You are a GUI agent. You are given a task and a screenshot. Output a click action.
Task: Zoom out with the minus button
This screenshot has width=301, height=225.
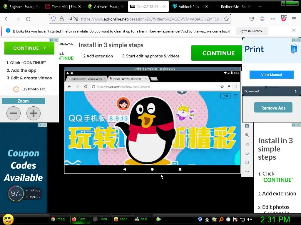tap(14, 113)
